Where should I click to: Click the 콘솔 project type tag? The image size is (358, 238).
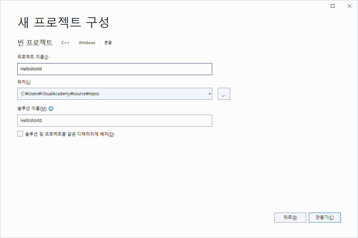[x=108, y=42]
